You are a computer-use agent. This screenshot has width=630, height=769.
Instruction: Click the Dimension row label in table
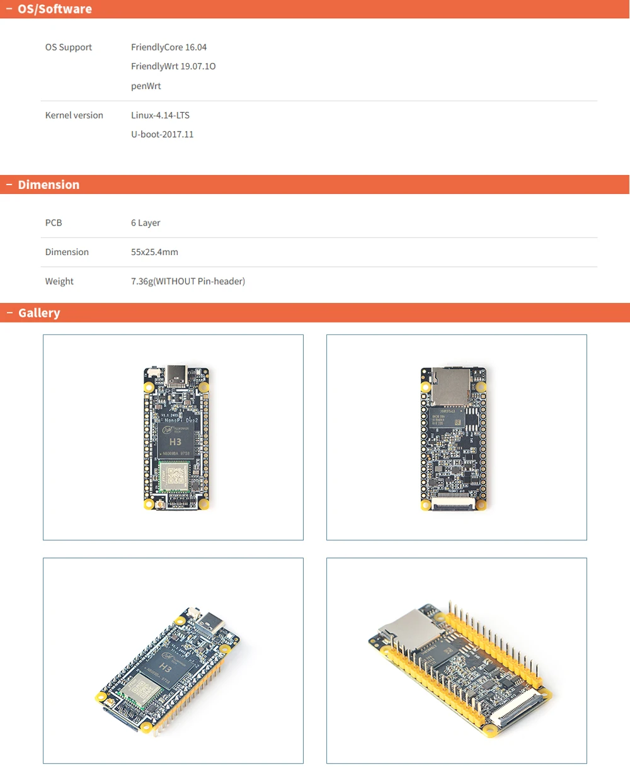coord(67,252)
